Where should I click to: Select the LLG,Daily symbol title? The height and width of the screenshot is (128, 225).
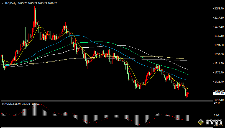tap(11, 3)
